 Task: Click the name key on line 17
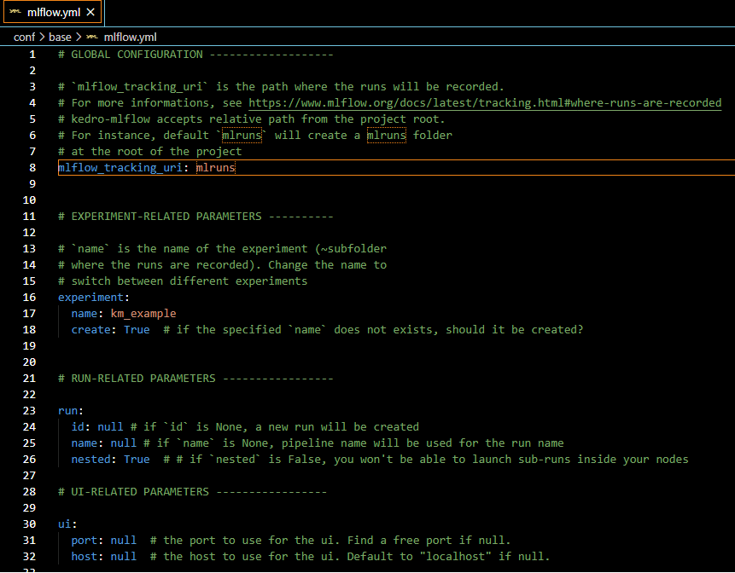(84, 314)
